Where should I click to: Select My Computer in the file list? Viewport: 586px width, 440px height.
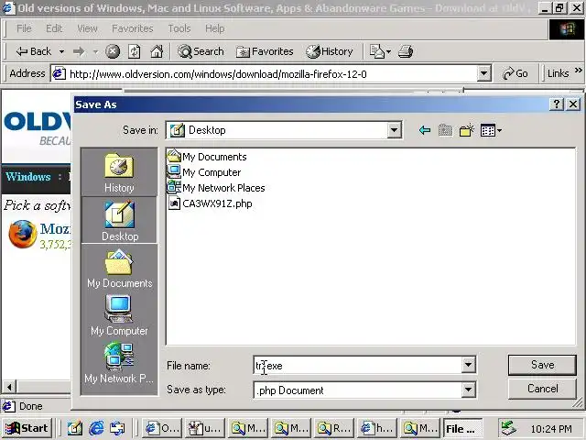pos(204,172)
